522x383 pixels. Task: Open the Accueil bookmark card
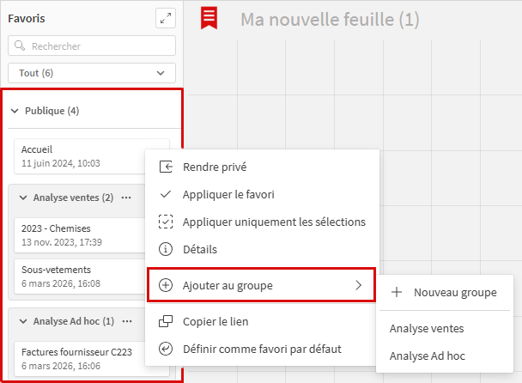[80, 156]
